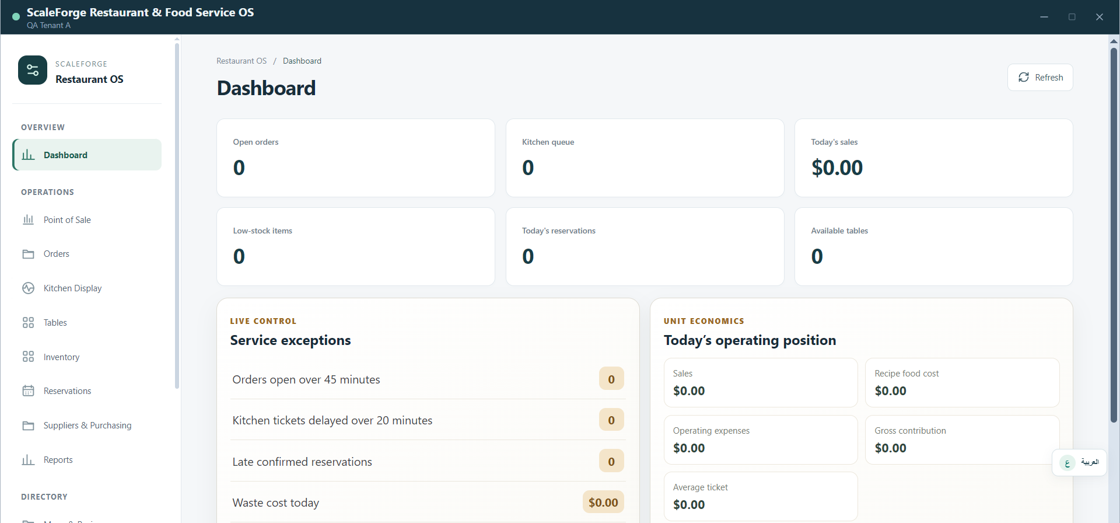Click the Refresh circular arrows icon
The width and height of the screenshot is (1120, 523).
click(x=1024, y=77)
